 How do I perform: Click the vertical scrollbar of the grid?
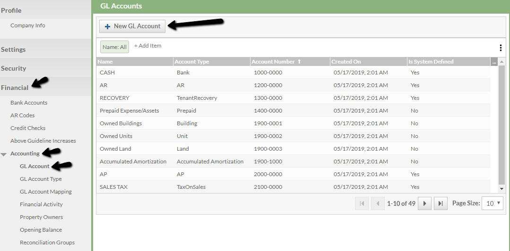tap(501, 127)
